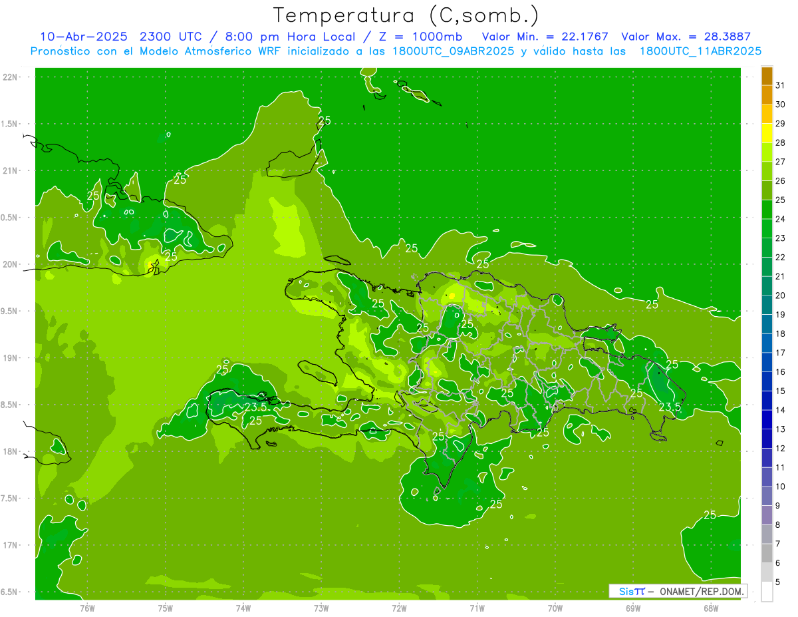
Task: Click "Valor Max. = 28.3887"
Action: pos(686,37)
